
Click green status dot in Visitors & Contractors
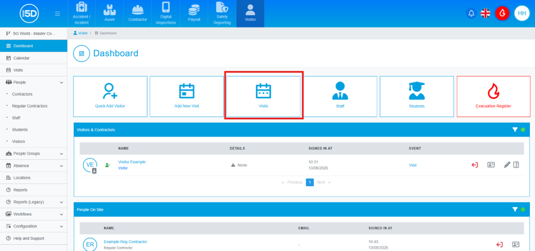(x=522, y=130)
